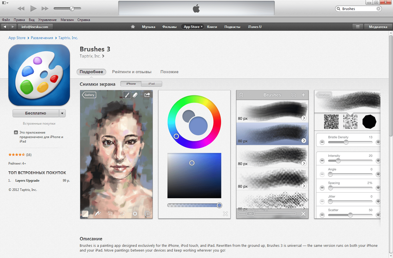Viewport: 393px width, 258px height.
Task: Click Layers Upgrade in-app purchase
Action: 27,181
